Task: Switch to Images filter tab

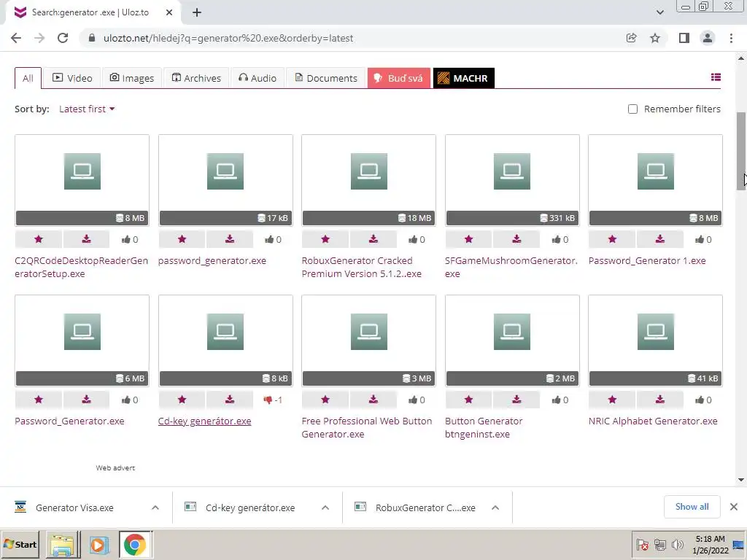Action: pyautogui.click(x=132, y=78)
